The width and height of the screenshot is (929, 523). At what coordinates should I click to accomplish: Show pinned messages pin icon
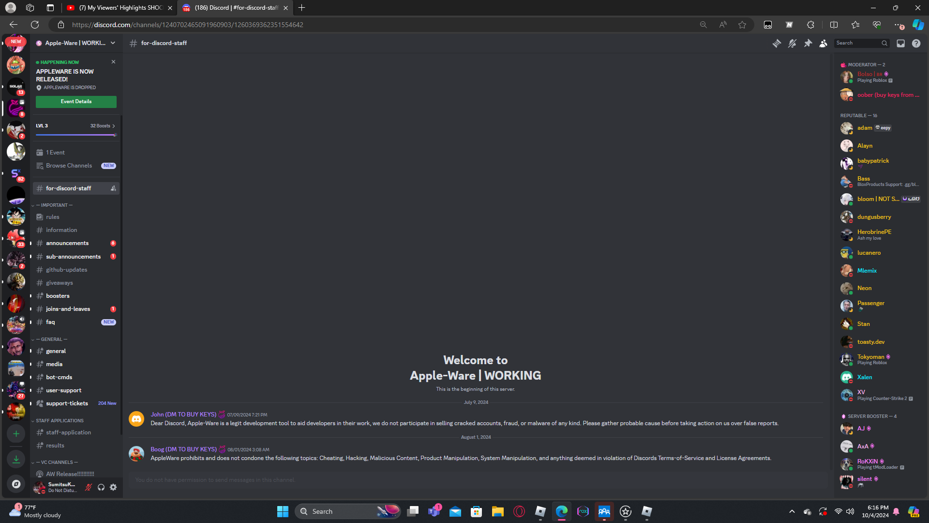pyautogui.click(x=808, y=44)
